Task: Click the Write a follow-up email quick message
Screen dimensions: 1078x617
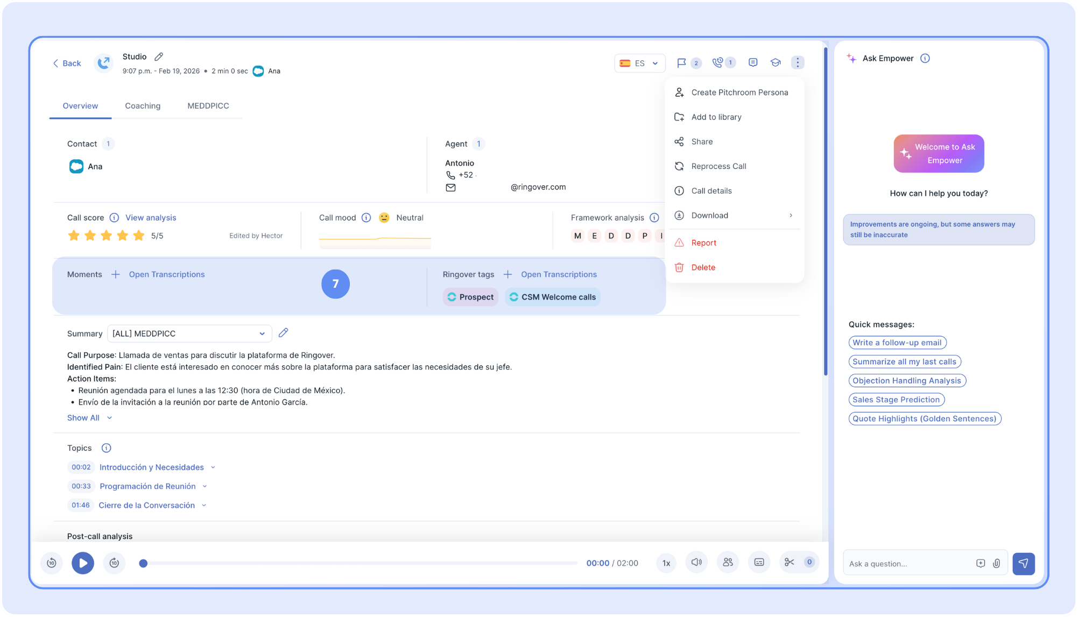Action: 897,343
